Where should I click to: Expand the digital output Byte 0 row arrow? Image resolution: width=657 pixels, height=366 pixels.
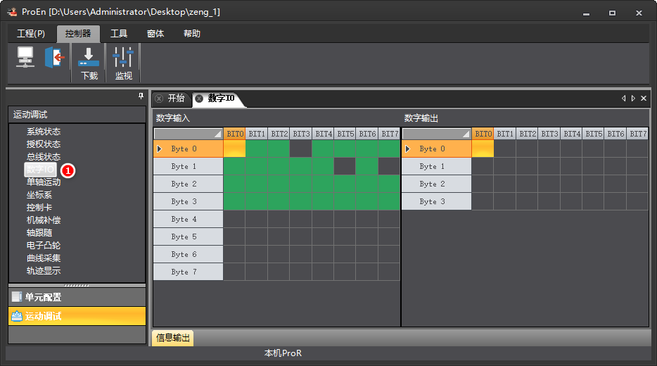pos(408,149)
